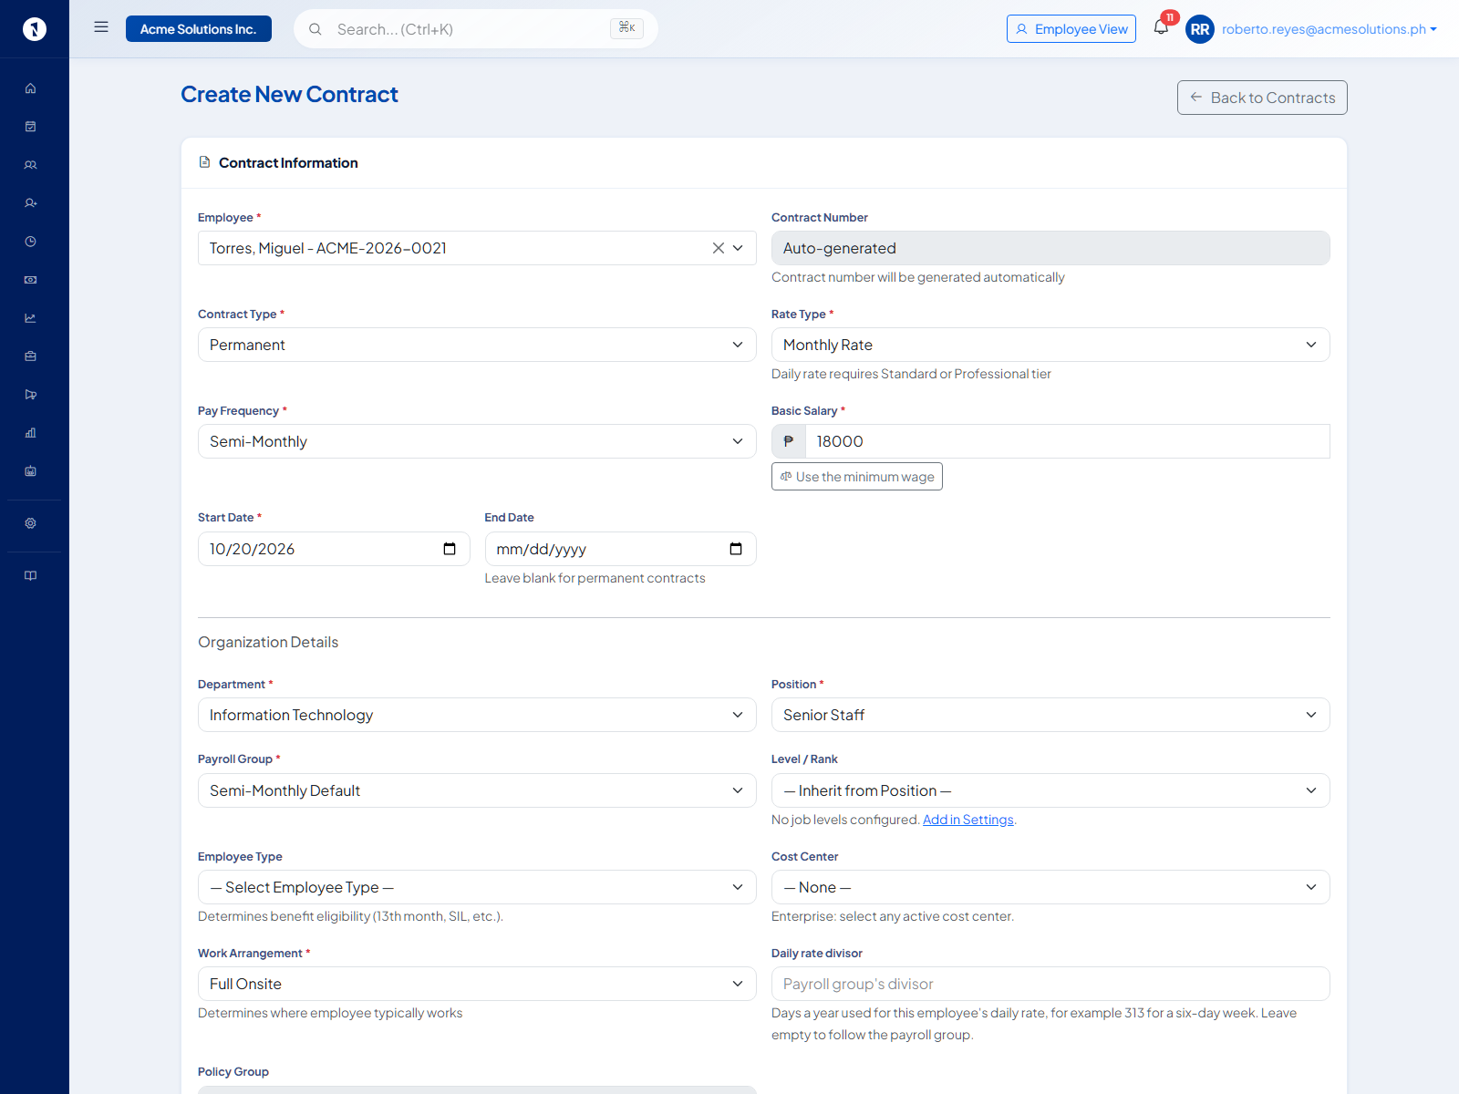Expand the Position dropdown
1459x1094 pixels.
(x=1050, y=715)
